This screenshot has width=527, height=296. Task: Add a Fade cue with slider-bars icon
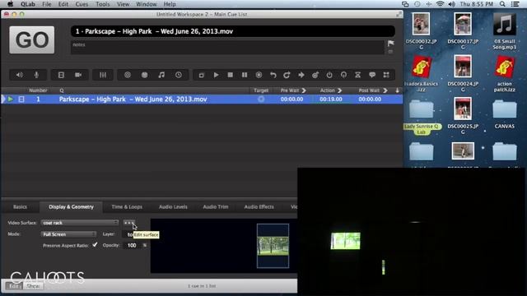coord(102,75)
